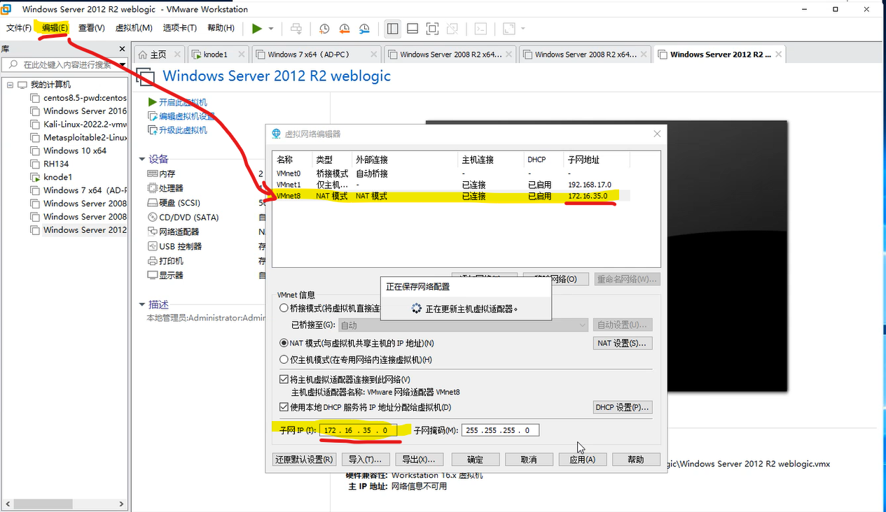886x512 pixels.
Task: Click the revert to snapshot icon
Action: pyautogui.click(x=345, y=29)
